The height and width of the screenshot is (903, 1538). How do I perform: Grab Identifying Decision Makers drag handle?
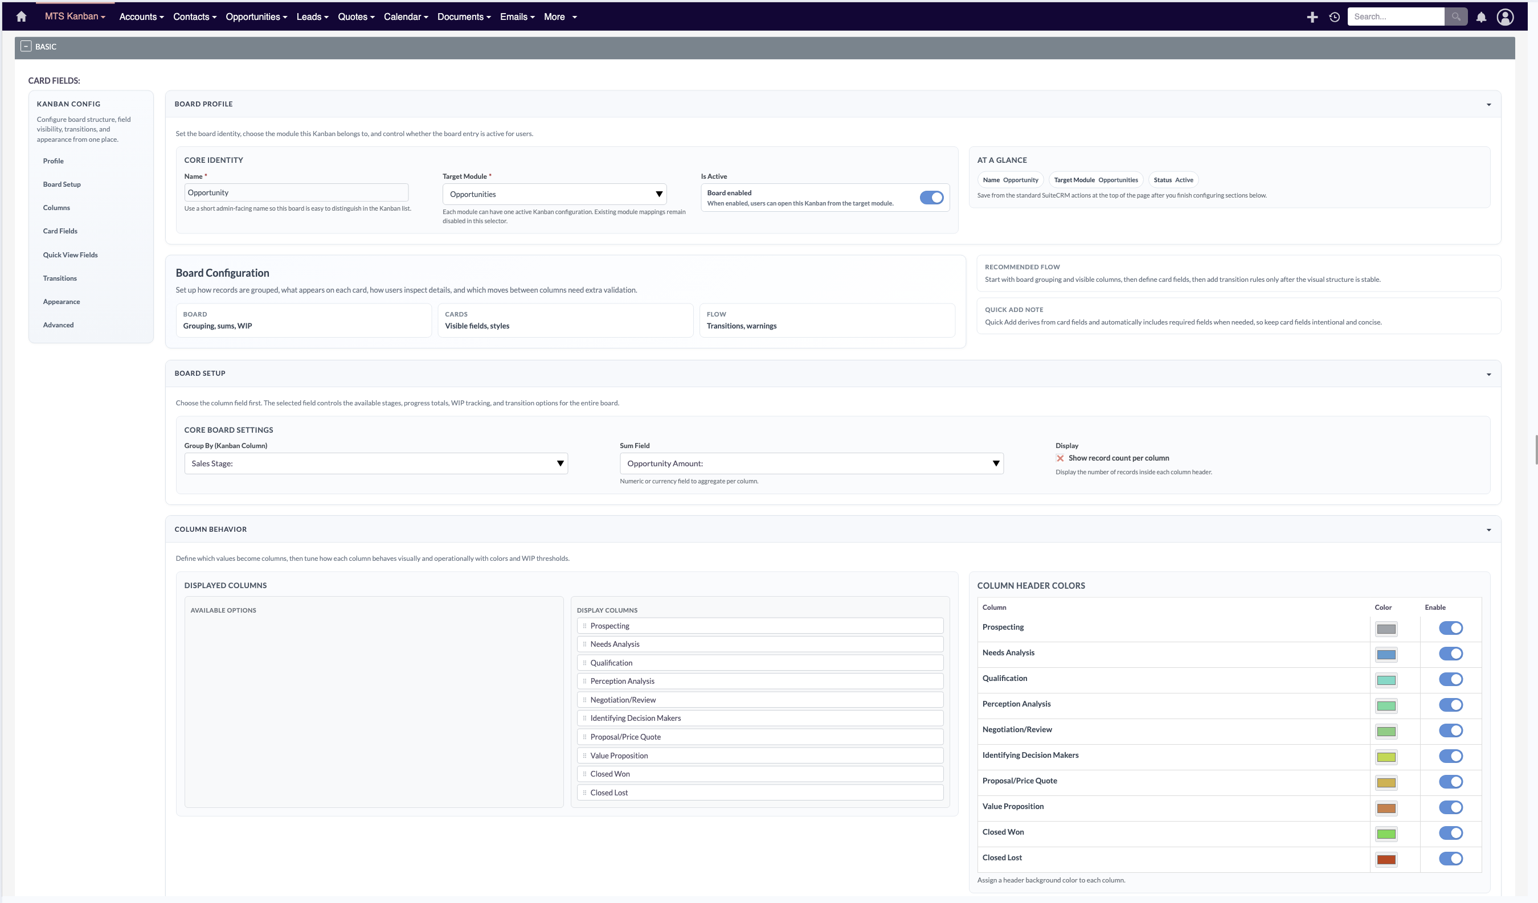click(x=584, y=719)
